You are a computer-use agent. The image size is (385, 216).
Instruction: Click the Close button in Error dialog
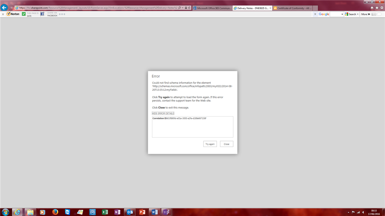point(226,144)
